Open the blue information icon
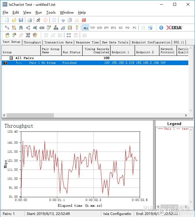 click(x=161, y=28)
